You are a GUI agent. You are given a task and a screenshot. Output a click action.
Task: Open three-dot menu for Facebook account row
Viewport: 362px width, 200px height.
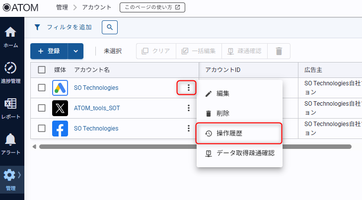coord(188,129)
